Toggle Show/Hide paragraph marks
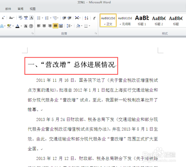The height and width of the screenshot is (167, 186). 94,18
